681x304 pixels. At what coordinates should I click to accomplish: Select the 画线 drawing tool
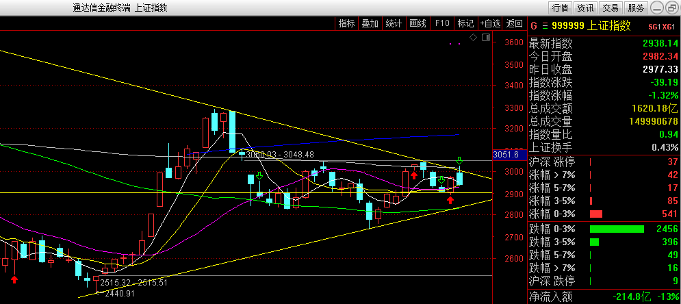tap(417, 23)
